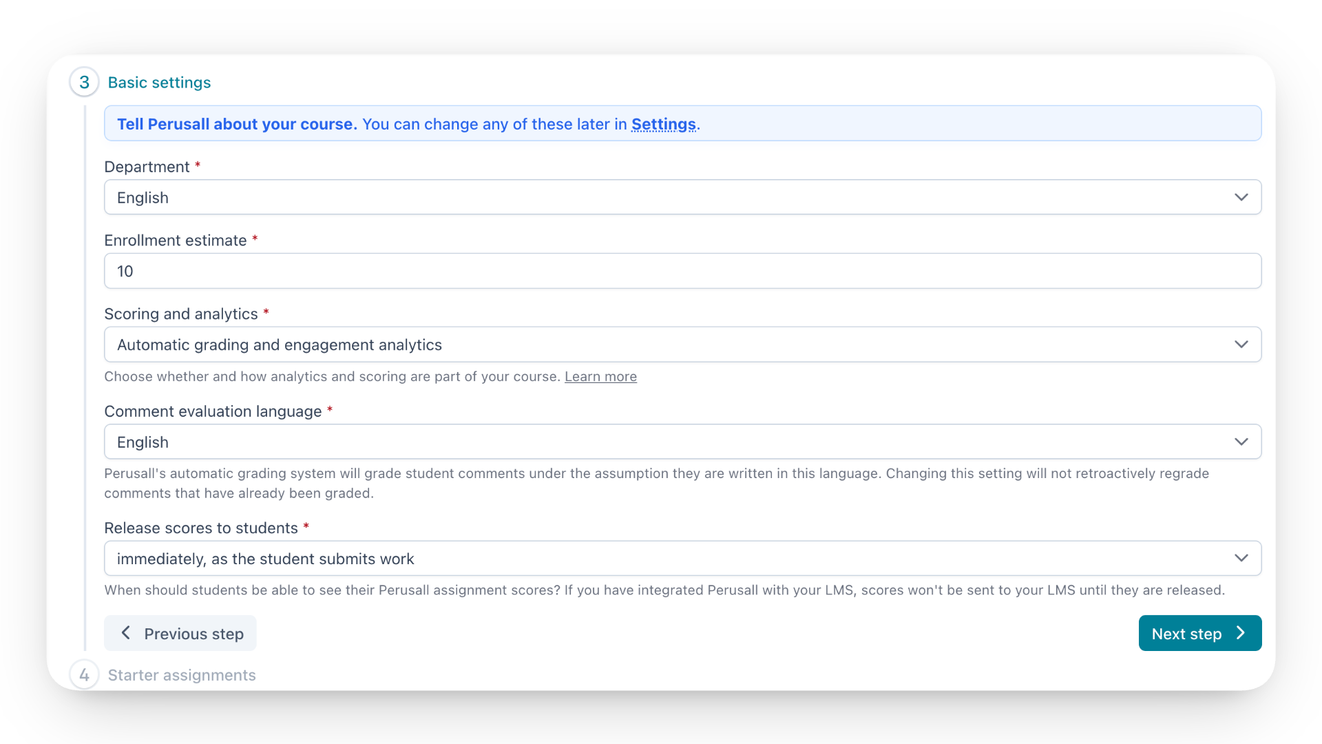Image resolution: width=1322 pixels, height=744 pixels.
Task: Click the Starter assignments step heading
Action: pos(182,675)
